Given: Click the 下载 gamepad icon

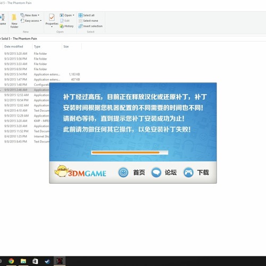Looking at the screenshot, I should coord(188,172).
